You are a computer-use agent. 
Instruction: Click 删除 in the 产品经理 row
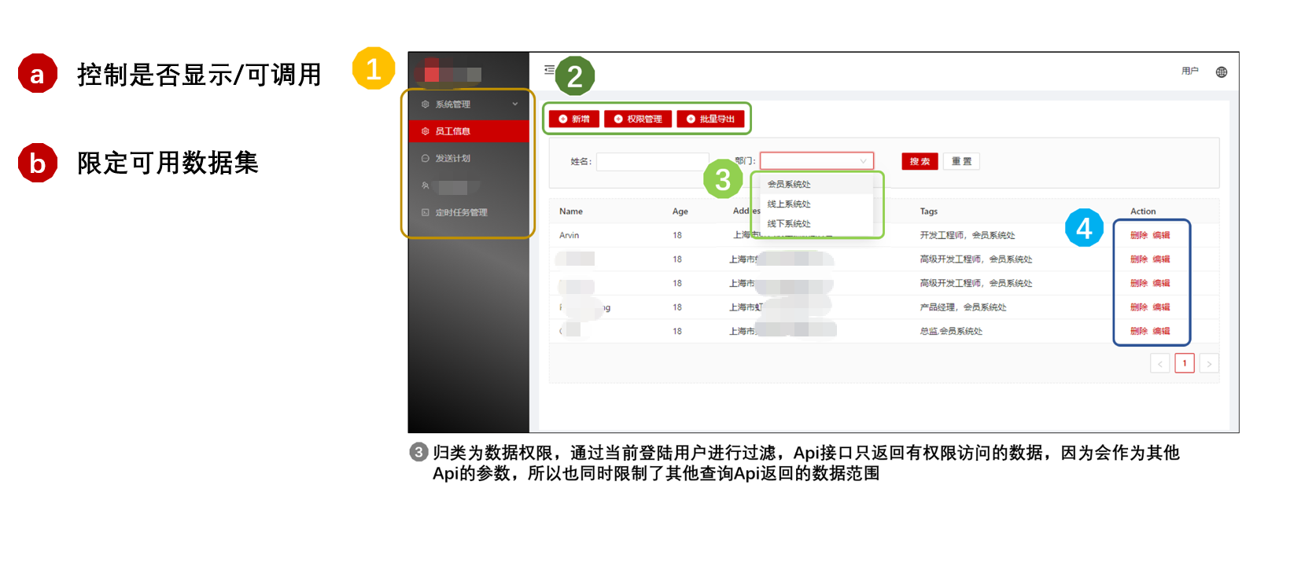[1139, 307]
